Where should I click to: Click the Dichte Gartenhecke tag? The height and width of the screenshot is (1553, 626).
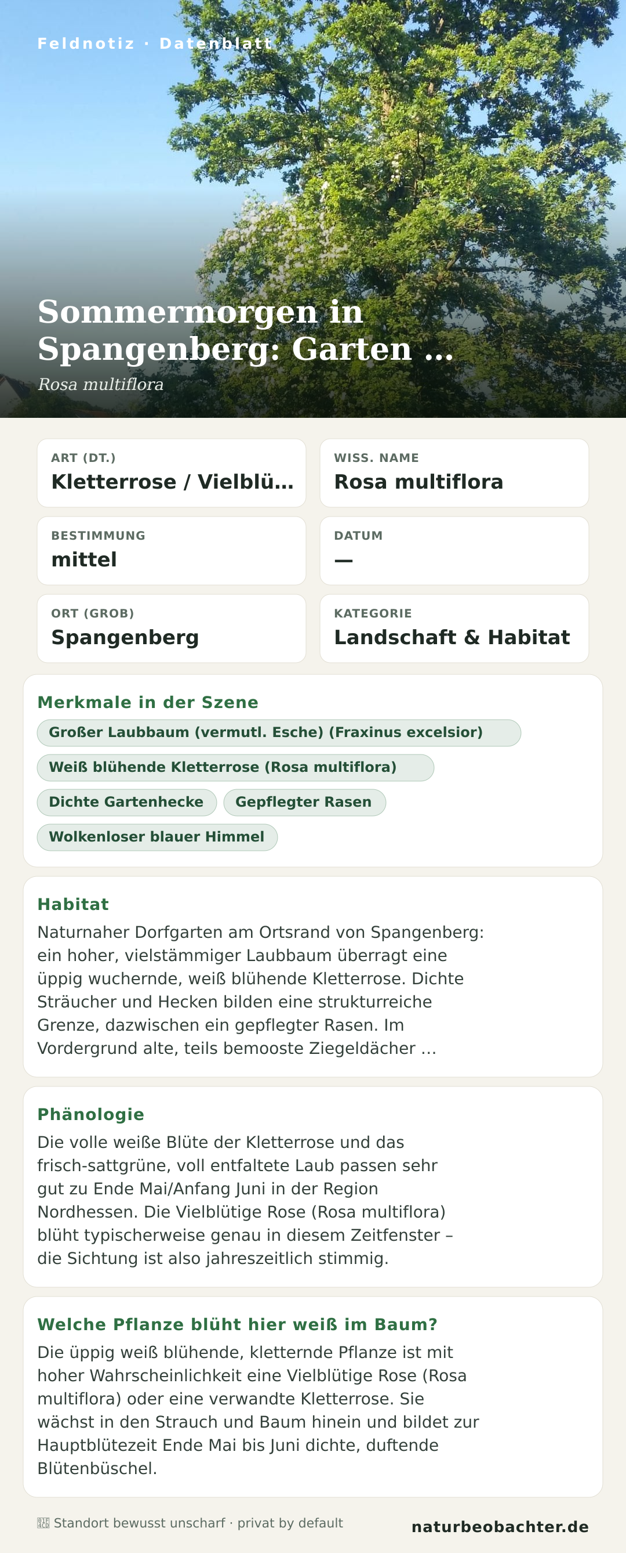pyautogui.click(x=126, y=803)
